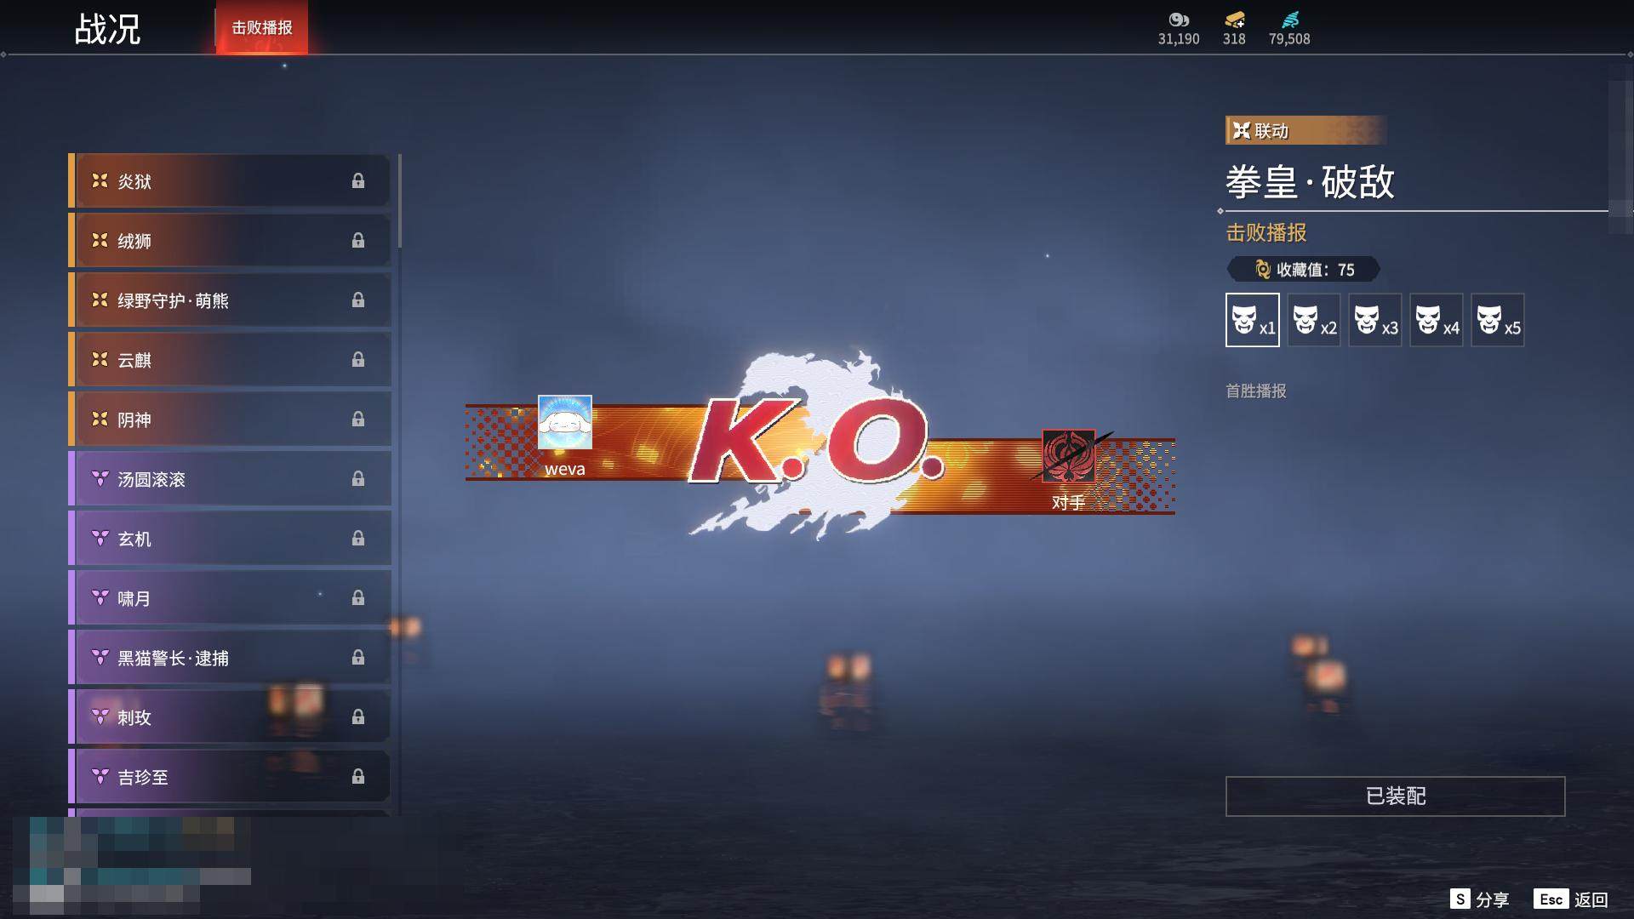Select the x3 kill mask icon
1634x919 pixels.
tap(1374, 320)
